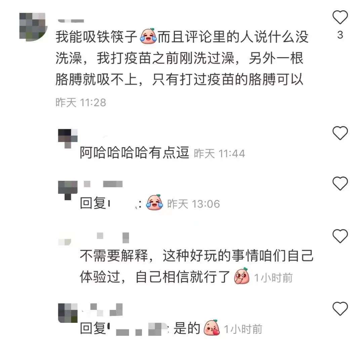
Task: Tap the shy peach emoji after '自己相信就行了'
Action: [x=242, y=276]
